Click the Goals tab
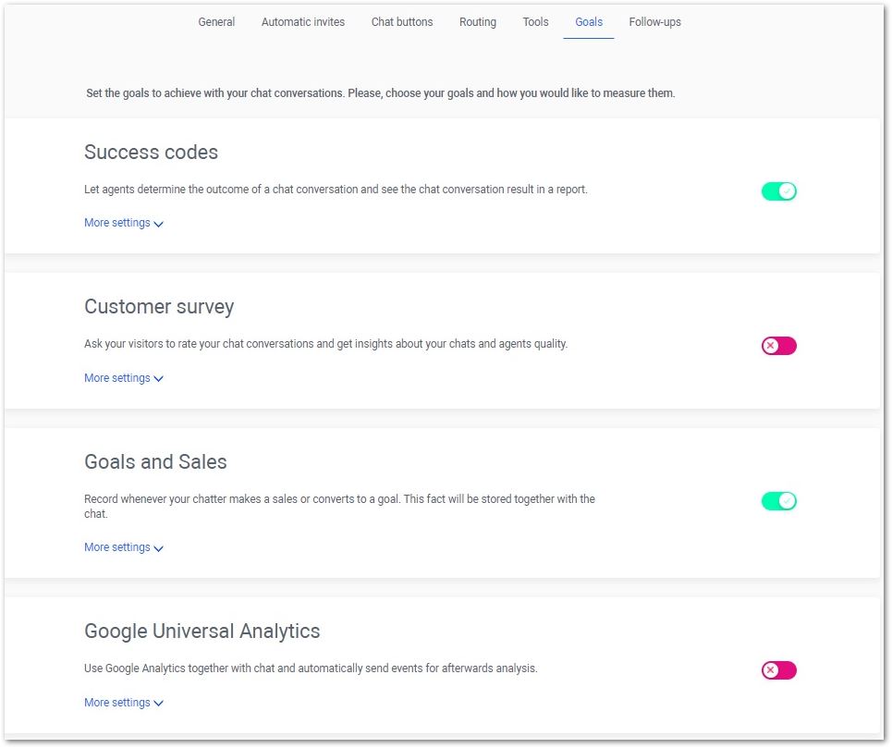 (588, 22)
